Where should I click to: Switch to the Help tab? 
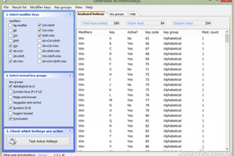pos(133,14)
